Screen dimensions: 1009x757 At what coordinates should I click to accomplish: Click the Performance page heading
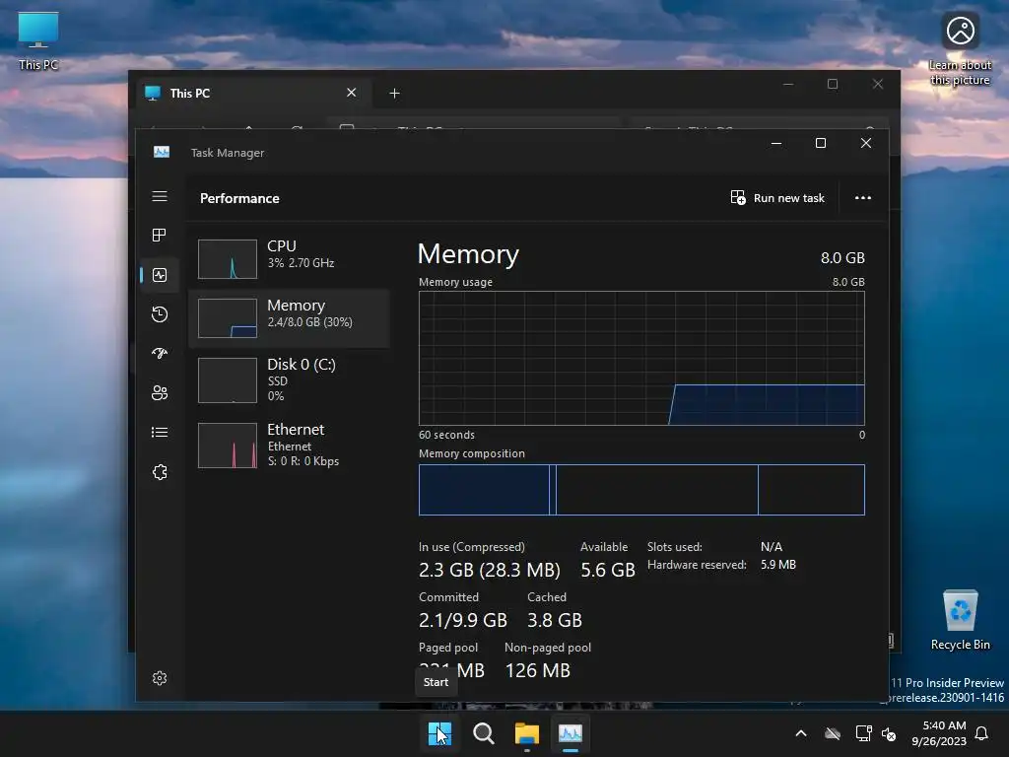pyautogui.click(x=239, y=198)
